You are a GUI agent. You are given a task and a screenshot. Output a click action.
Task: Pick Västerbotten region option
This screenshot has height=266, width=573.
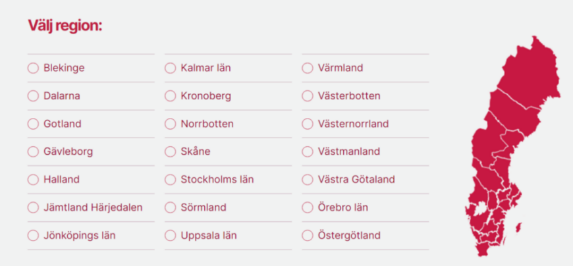point(308,96)
